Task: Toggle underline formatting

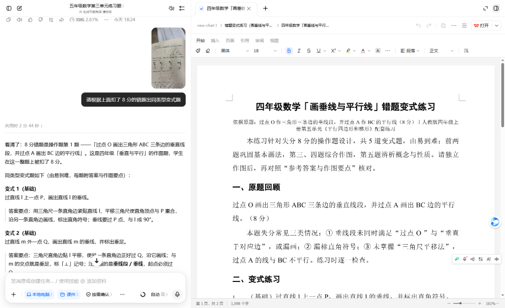Action: click(x=318, y=51)
